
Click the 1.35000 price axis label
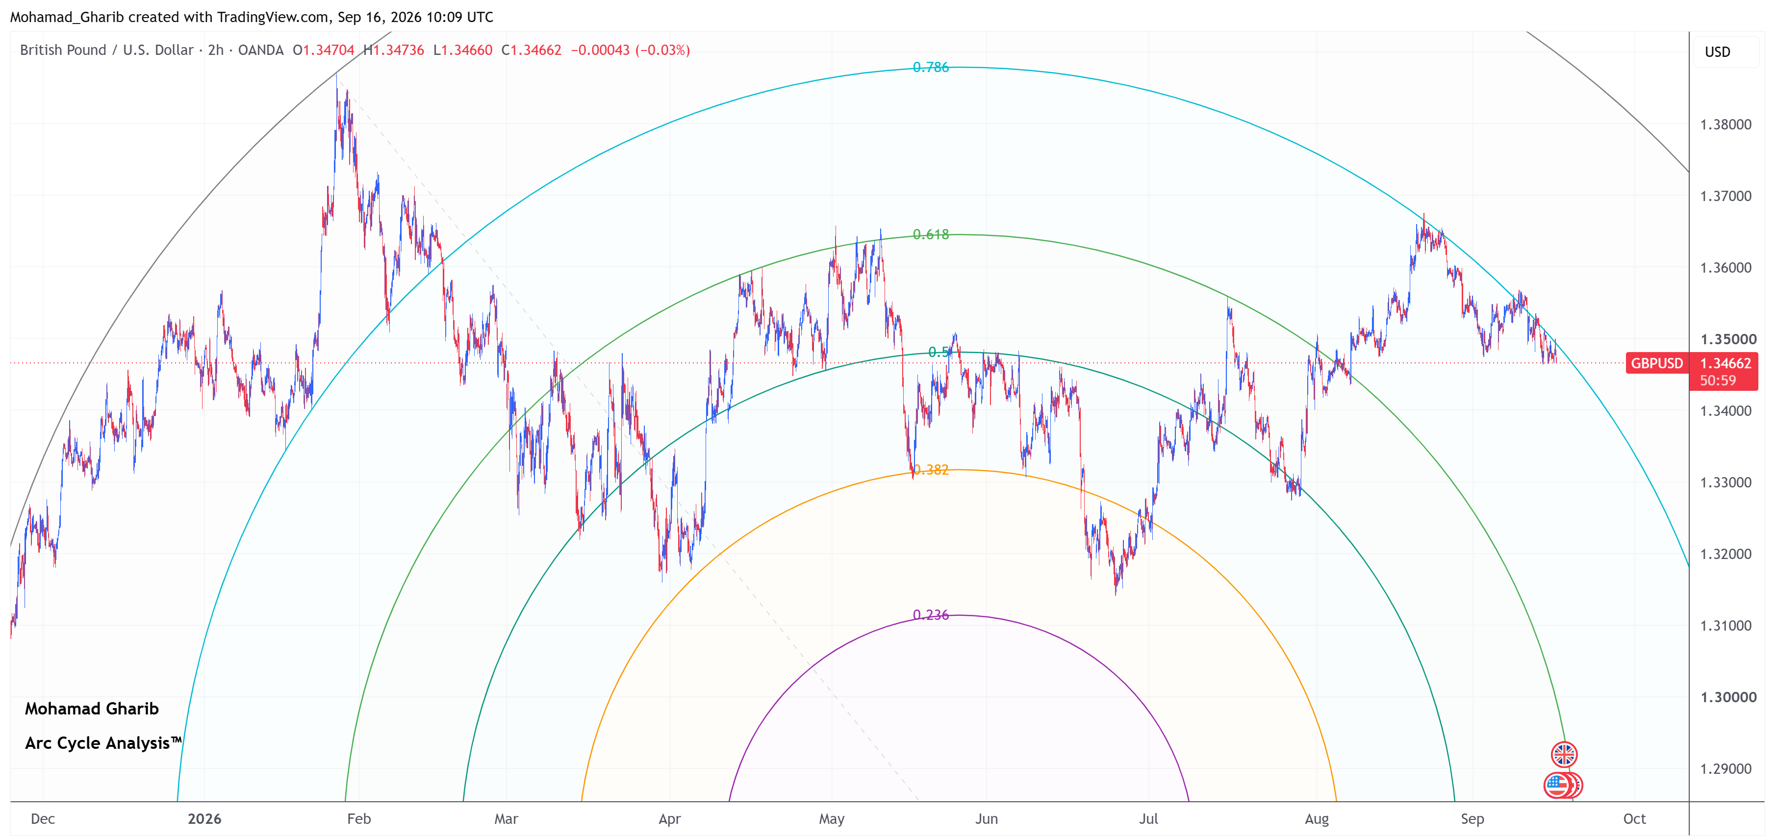point(1728,339)
